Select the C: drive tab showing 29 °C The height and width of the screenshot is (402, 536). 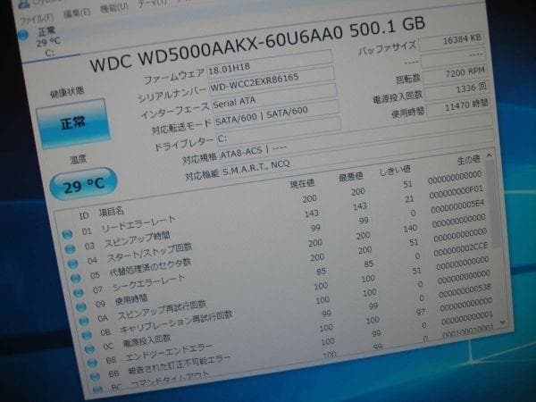[48, 42]
